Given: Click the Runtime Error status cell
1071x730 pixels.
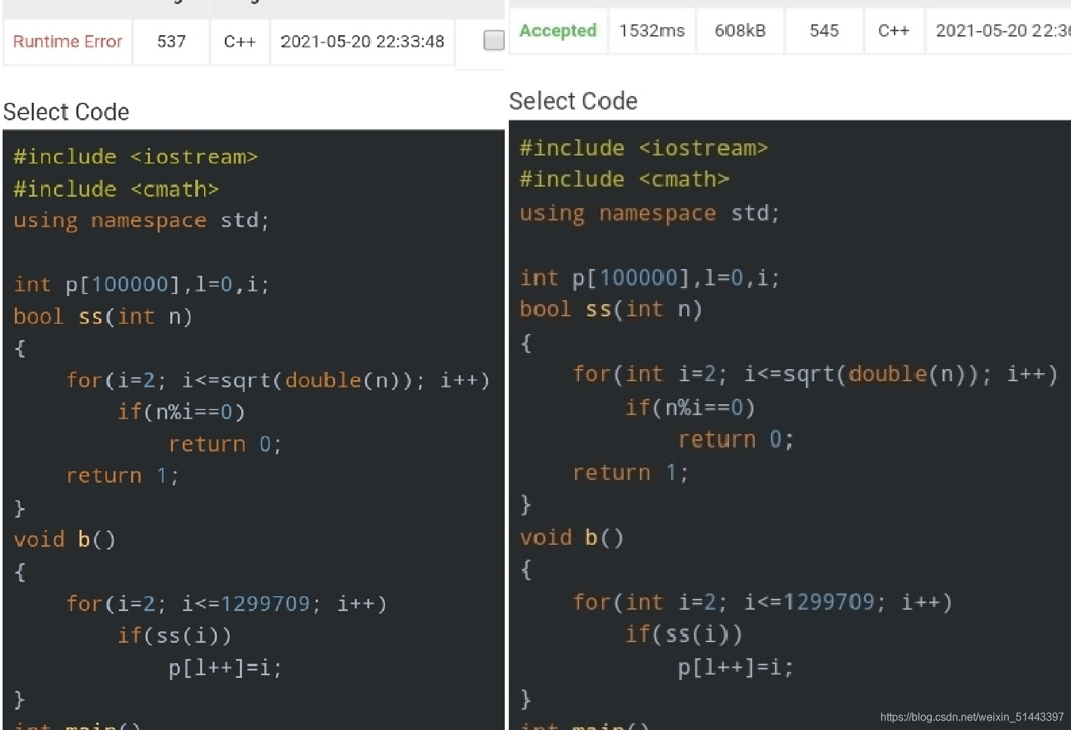Looking at the screenshot, I should pyautogui.click(x=68, y=41).
